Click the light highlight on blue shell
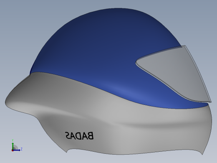The width and height of the screenshot is (217, 163). [122, 91]
